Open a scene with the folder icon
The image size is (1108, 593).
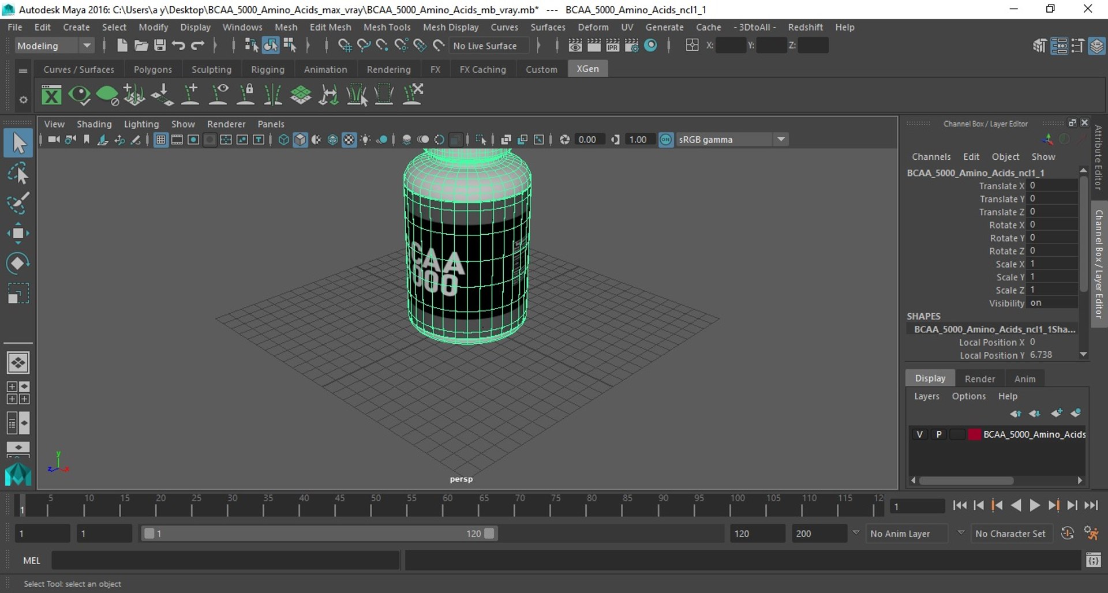(141, 46)
